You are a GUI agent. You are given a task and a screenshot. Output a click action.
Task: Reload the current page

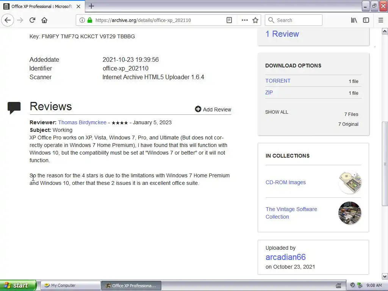point(32,20)
